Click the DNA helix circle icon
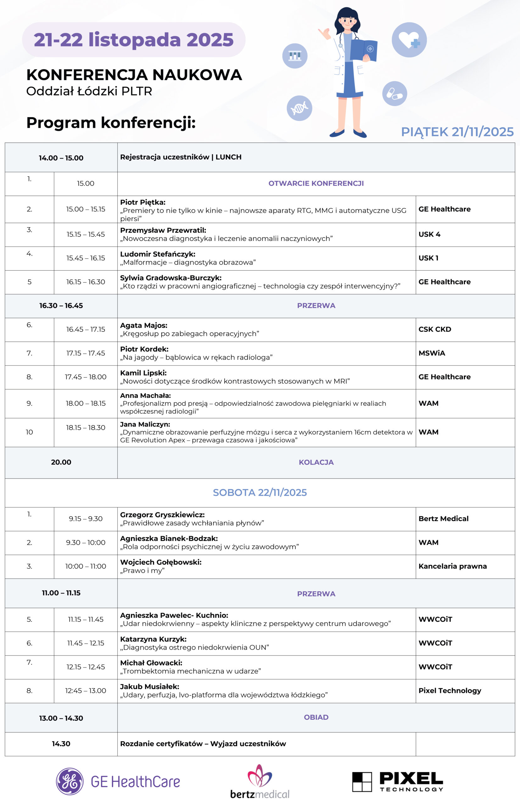520x806 pixels. pyautogui.click(x=299, y=108)
